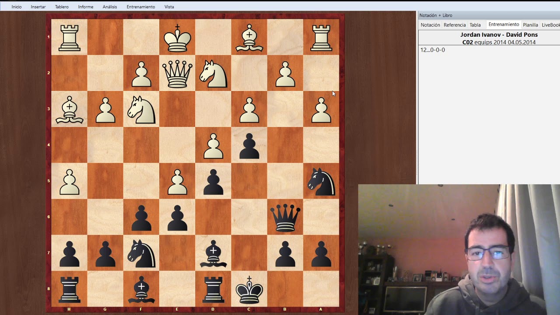Click the C02 equips 2014 game info line
The height and width of the screenshot is (315, 560).
click(499, 42)
